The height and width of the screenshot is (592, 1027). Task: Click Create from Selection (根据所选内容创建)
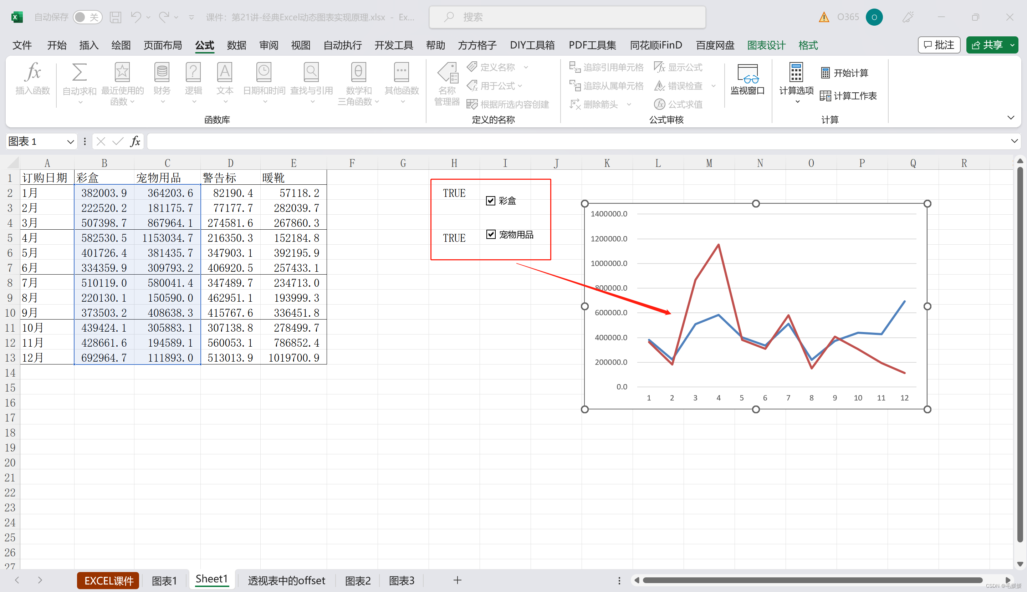point(508,104)
